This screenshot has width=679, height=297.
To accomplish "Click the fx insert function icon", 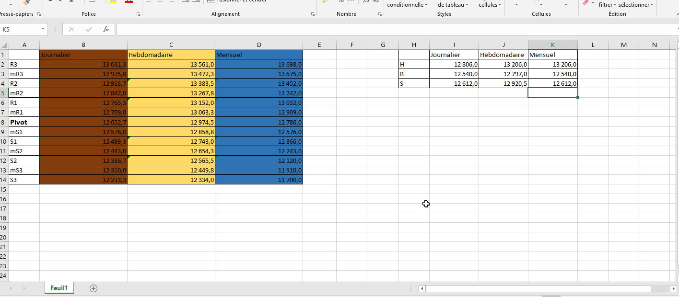I will (106, 29).
